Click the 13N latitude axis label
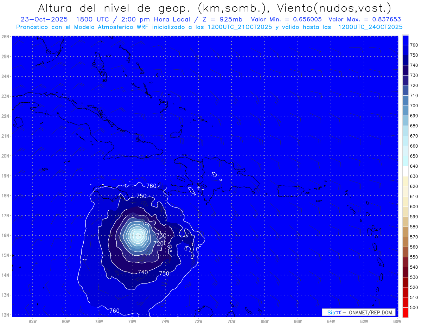 click(x=5, y=295)
